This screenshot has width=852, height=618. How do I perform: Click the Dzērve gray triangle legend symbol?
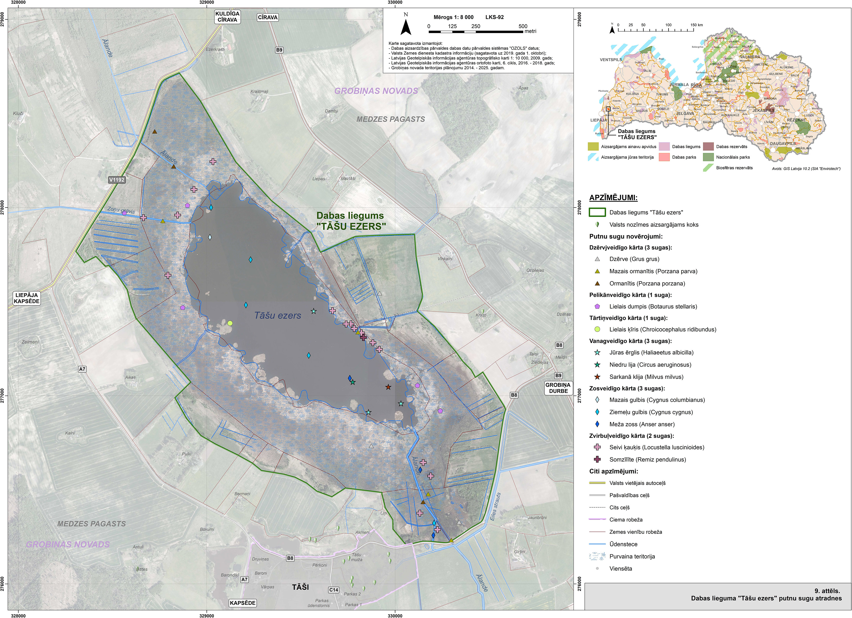tap(597, 259)
